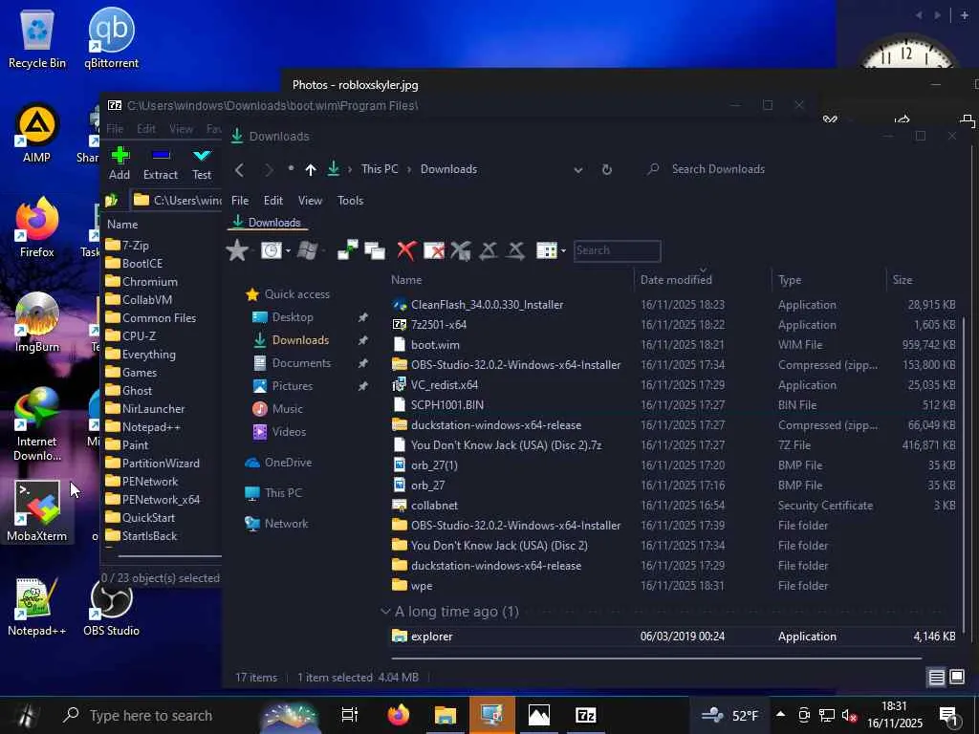Click the gray X with page icon
This screenshot has height=734, width=979.
tap(461, 250)
